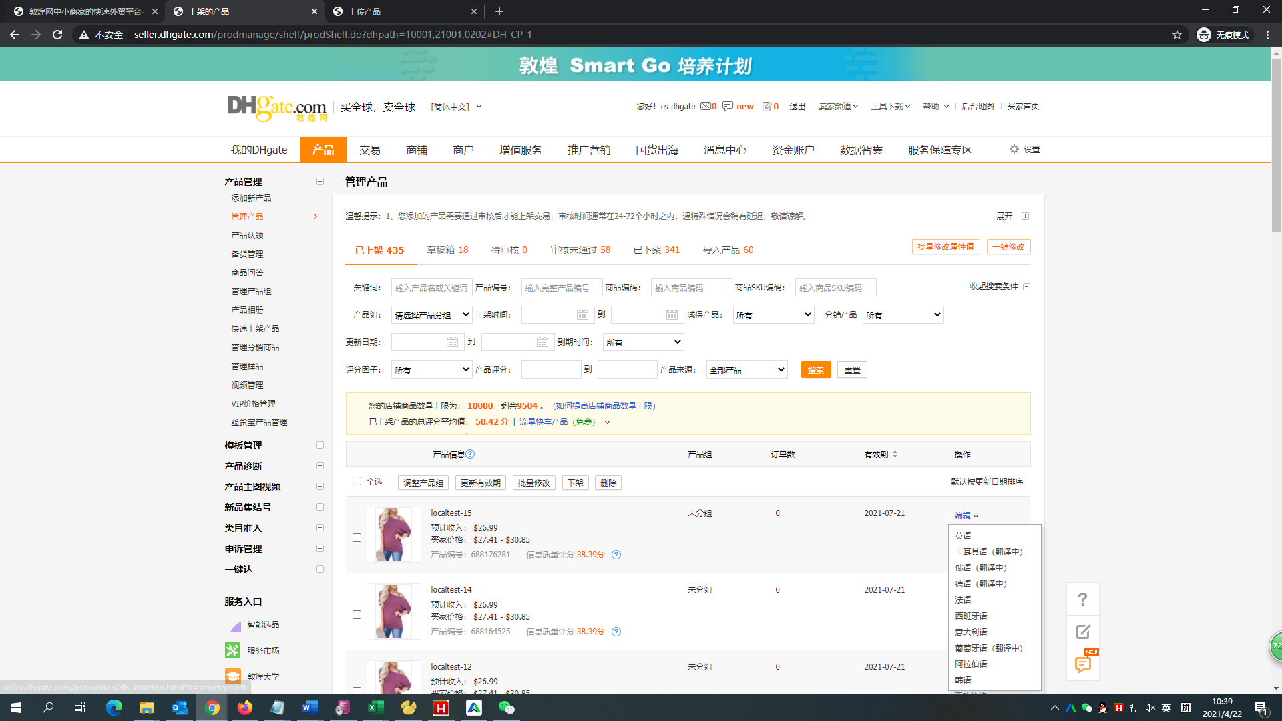Click the orange 搜索 button
This screenshot has height=721, width=1282.
click(815, 370)
